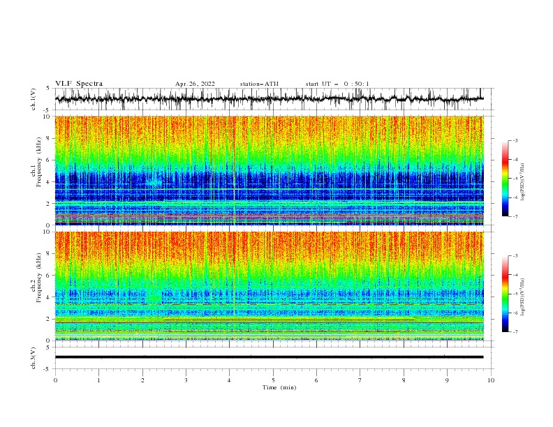Click the "ch.3(V)" waveform axis label
This screenshot has width=553, height=427.
pos(34,358)
